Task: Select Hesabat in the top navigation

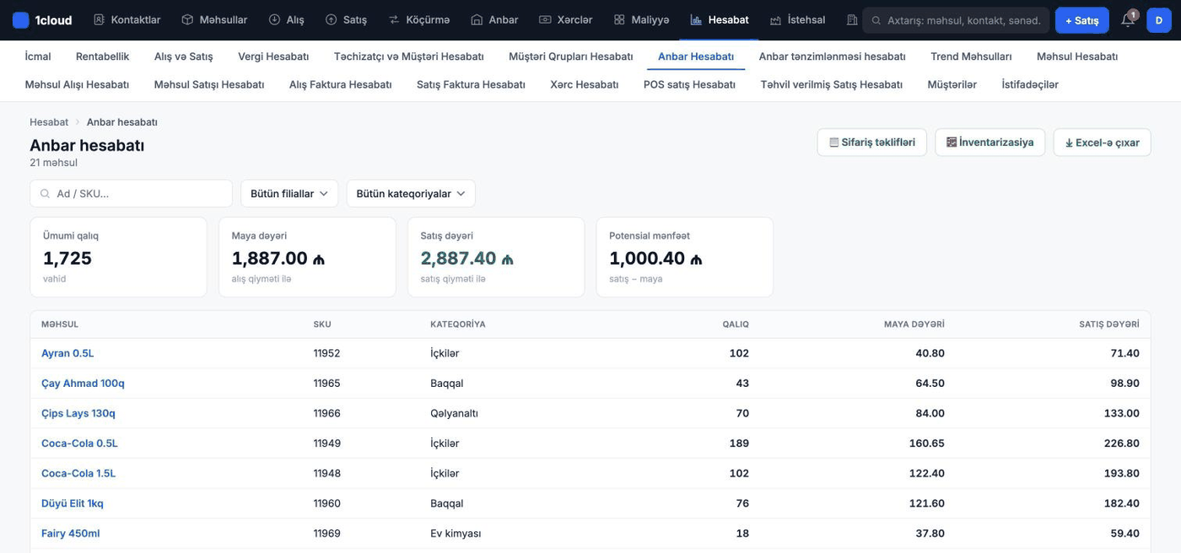Action: point(719,19)
